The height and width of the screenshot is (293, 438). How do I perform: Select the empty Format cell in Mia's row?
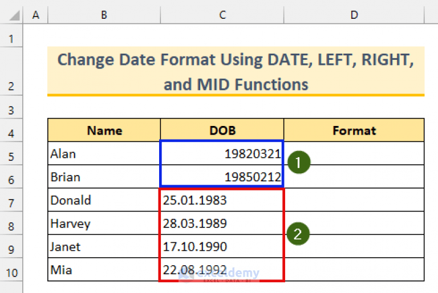tap(354, 269)
